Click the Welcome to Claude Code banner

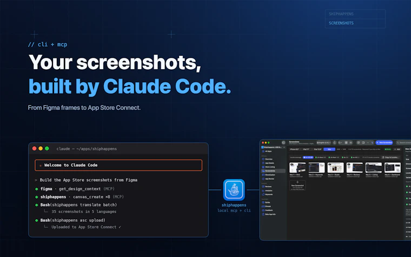[x=118, y=165]
